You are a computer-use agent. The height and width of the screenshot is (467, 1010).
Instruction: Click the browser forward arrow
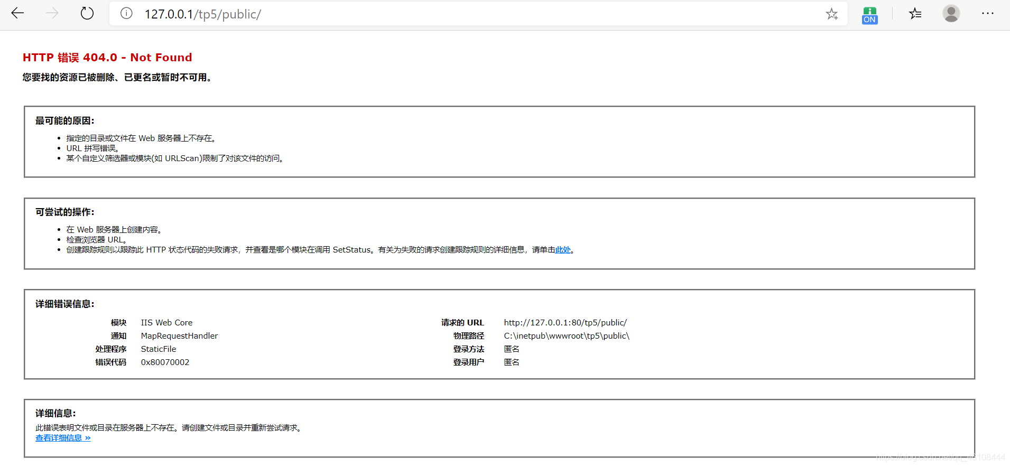[52, 14]
